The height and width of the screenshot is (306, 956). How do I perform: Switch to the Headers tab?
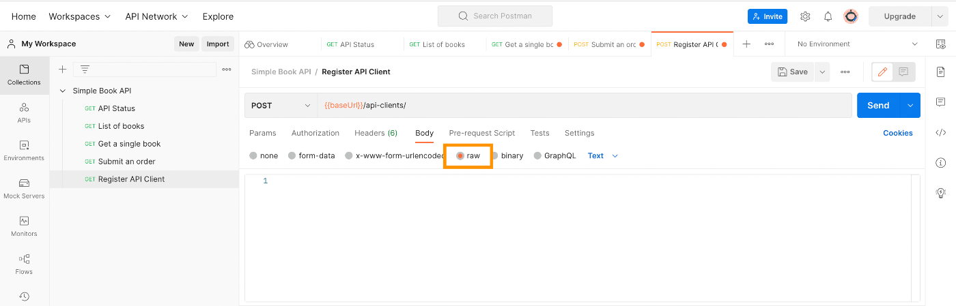point(376,133)
